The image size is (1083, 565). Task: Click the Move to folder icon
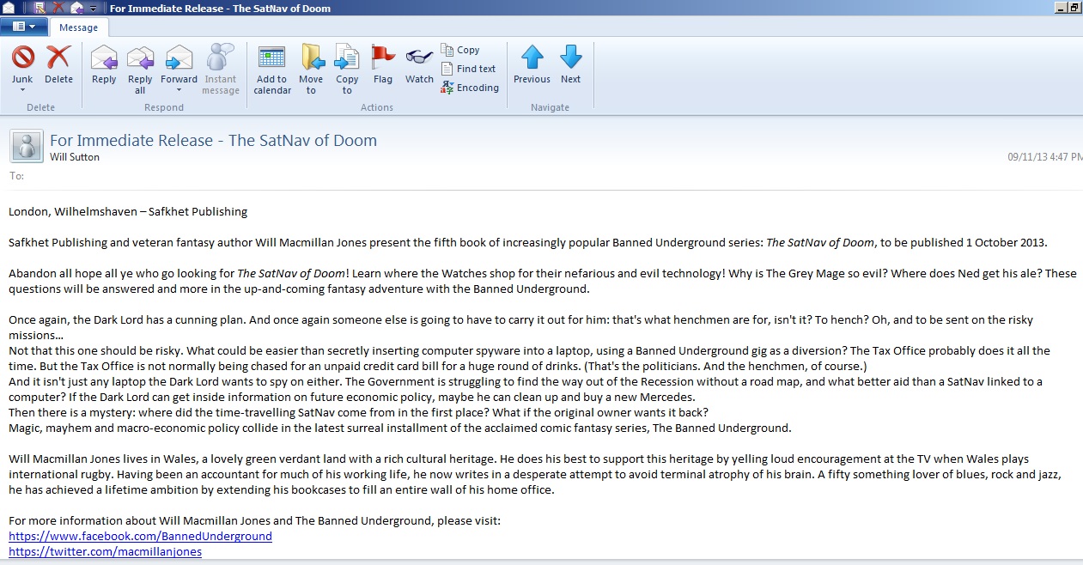[311, 58]
